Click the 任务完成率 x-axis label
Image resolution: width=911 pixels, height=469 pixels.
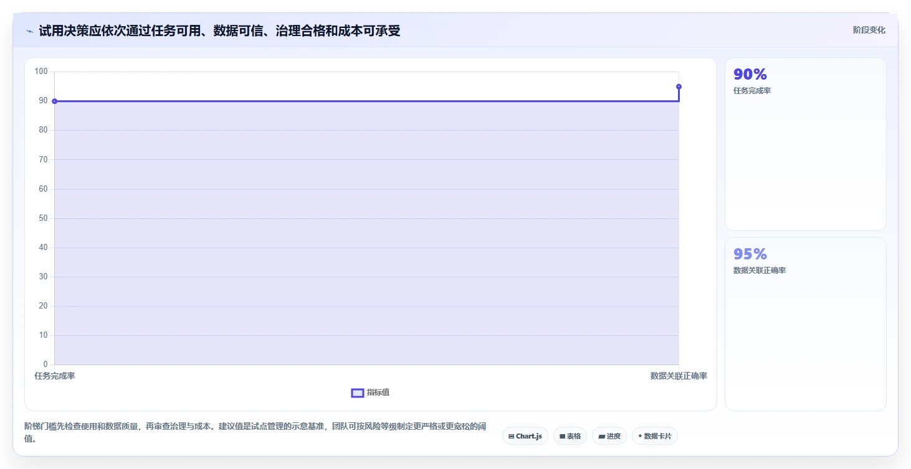point(55,376)
